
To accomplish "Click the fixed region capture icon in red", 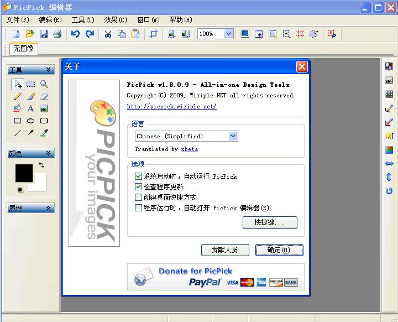I will tap(300, 34).
